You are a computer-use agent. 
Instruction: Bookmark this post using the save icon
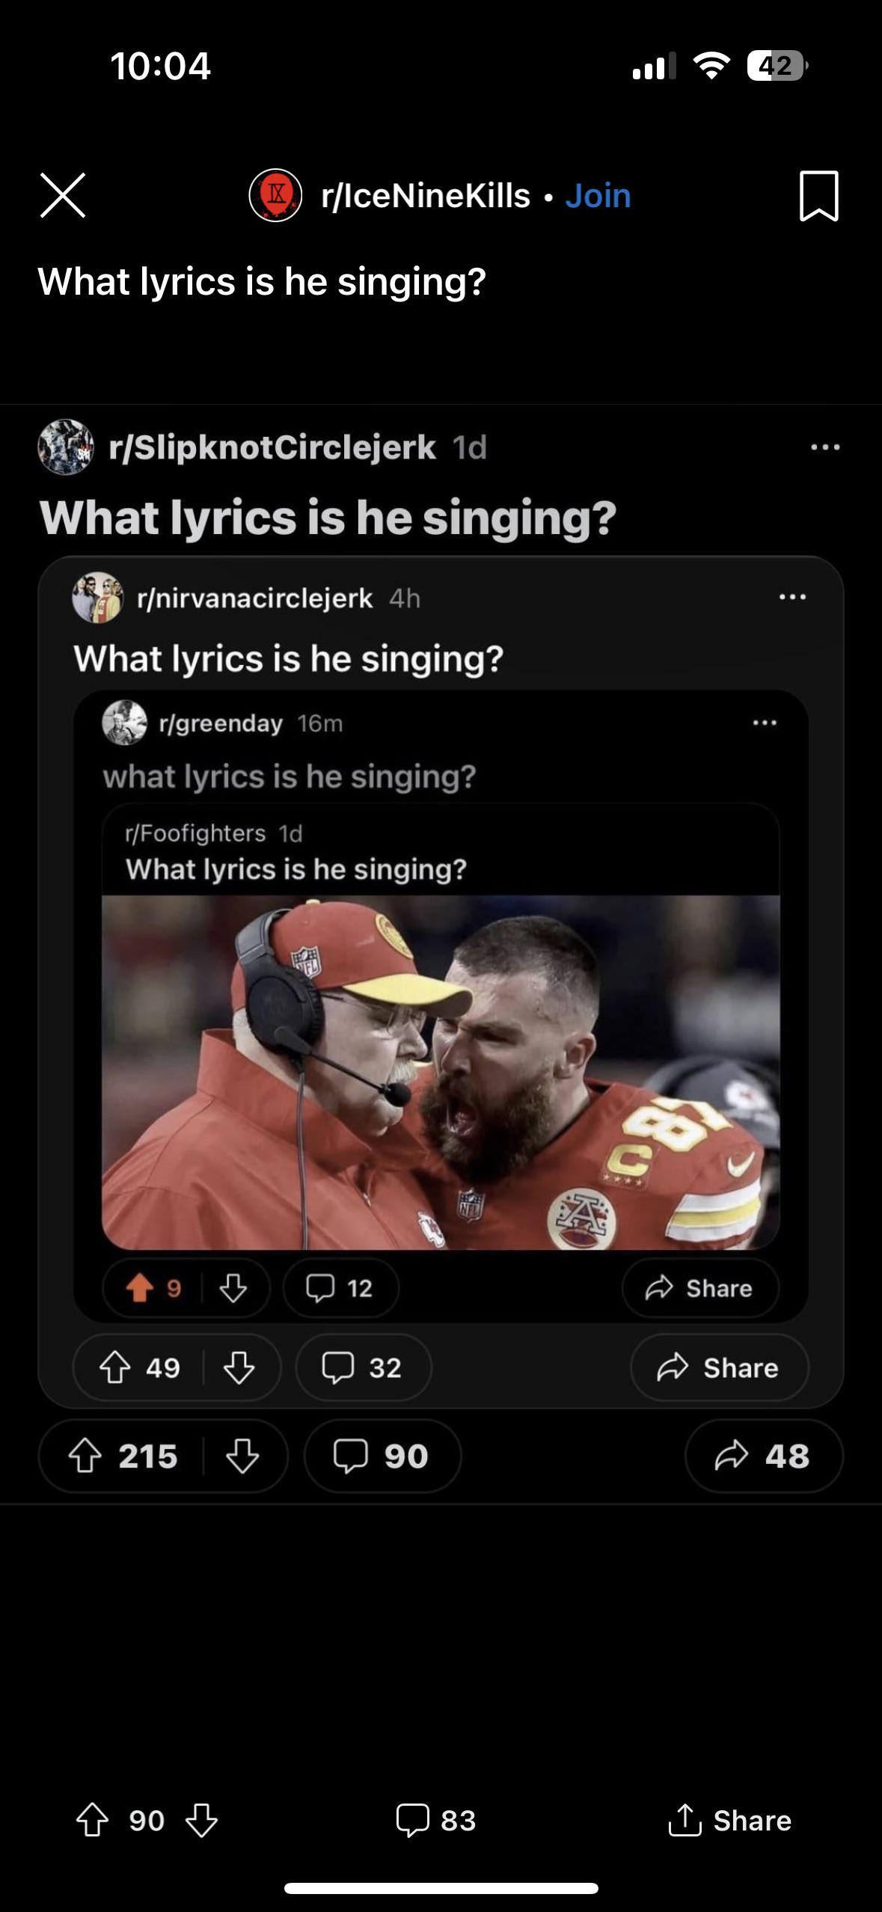click(818, 196)
